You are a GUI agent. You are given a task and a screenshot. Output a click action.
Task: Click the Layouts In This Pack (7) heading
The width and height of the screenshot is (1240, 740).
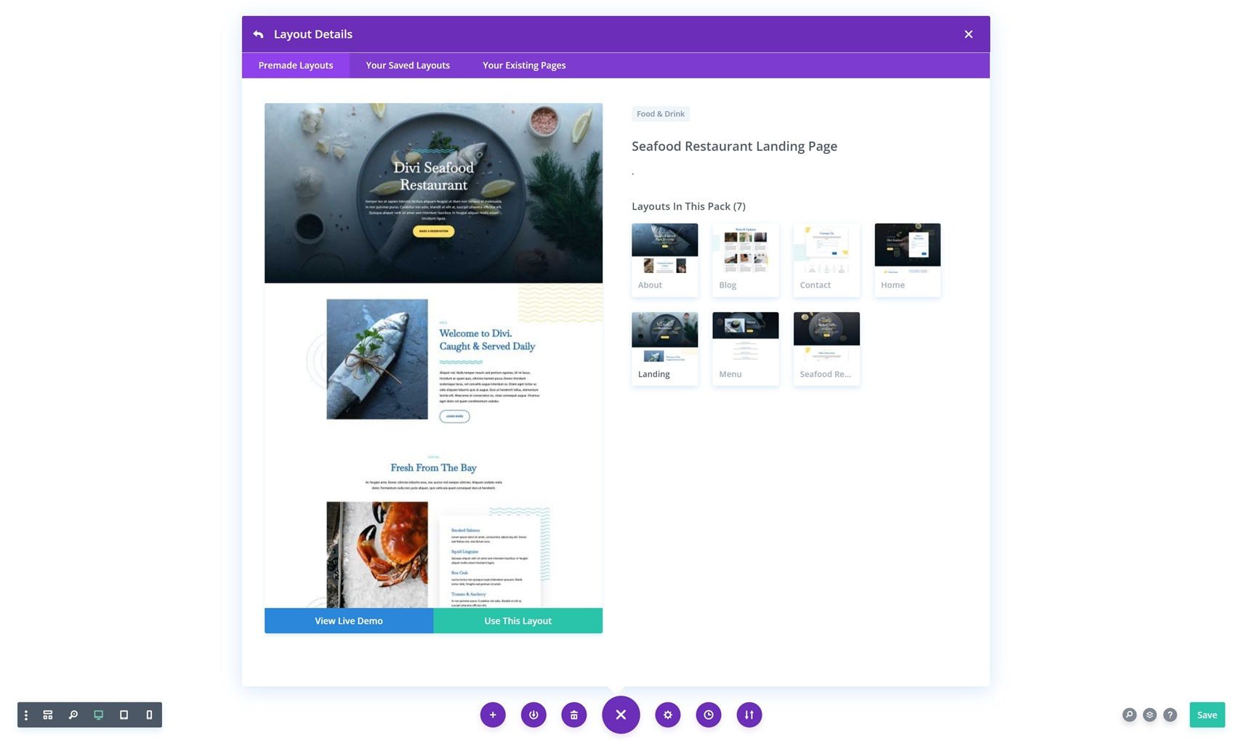[688, 206]
